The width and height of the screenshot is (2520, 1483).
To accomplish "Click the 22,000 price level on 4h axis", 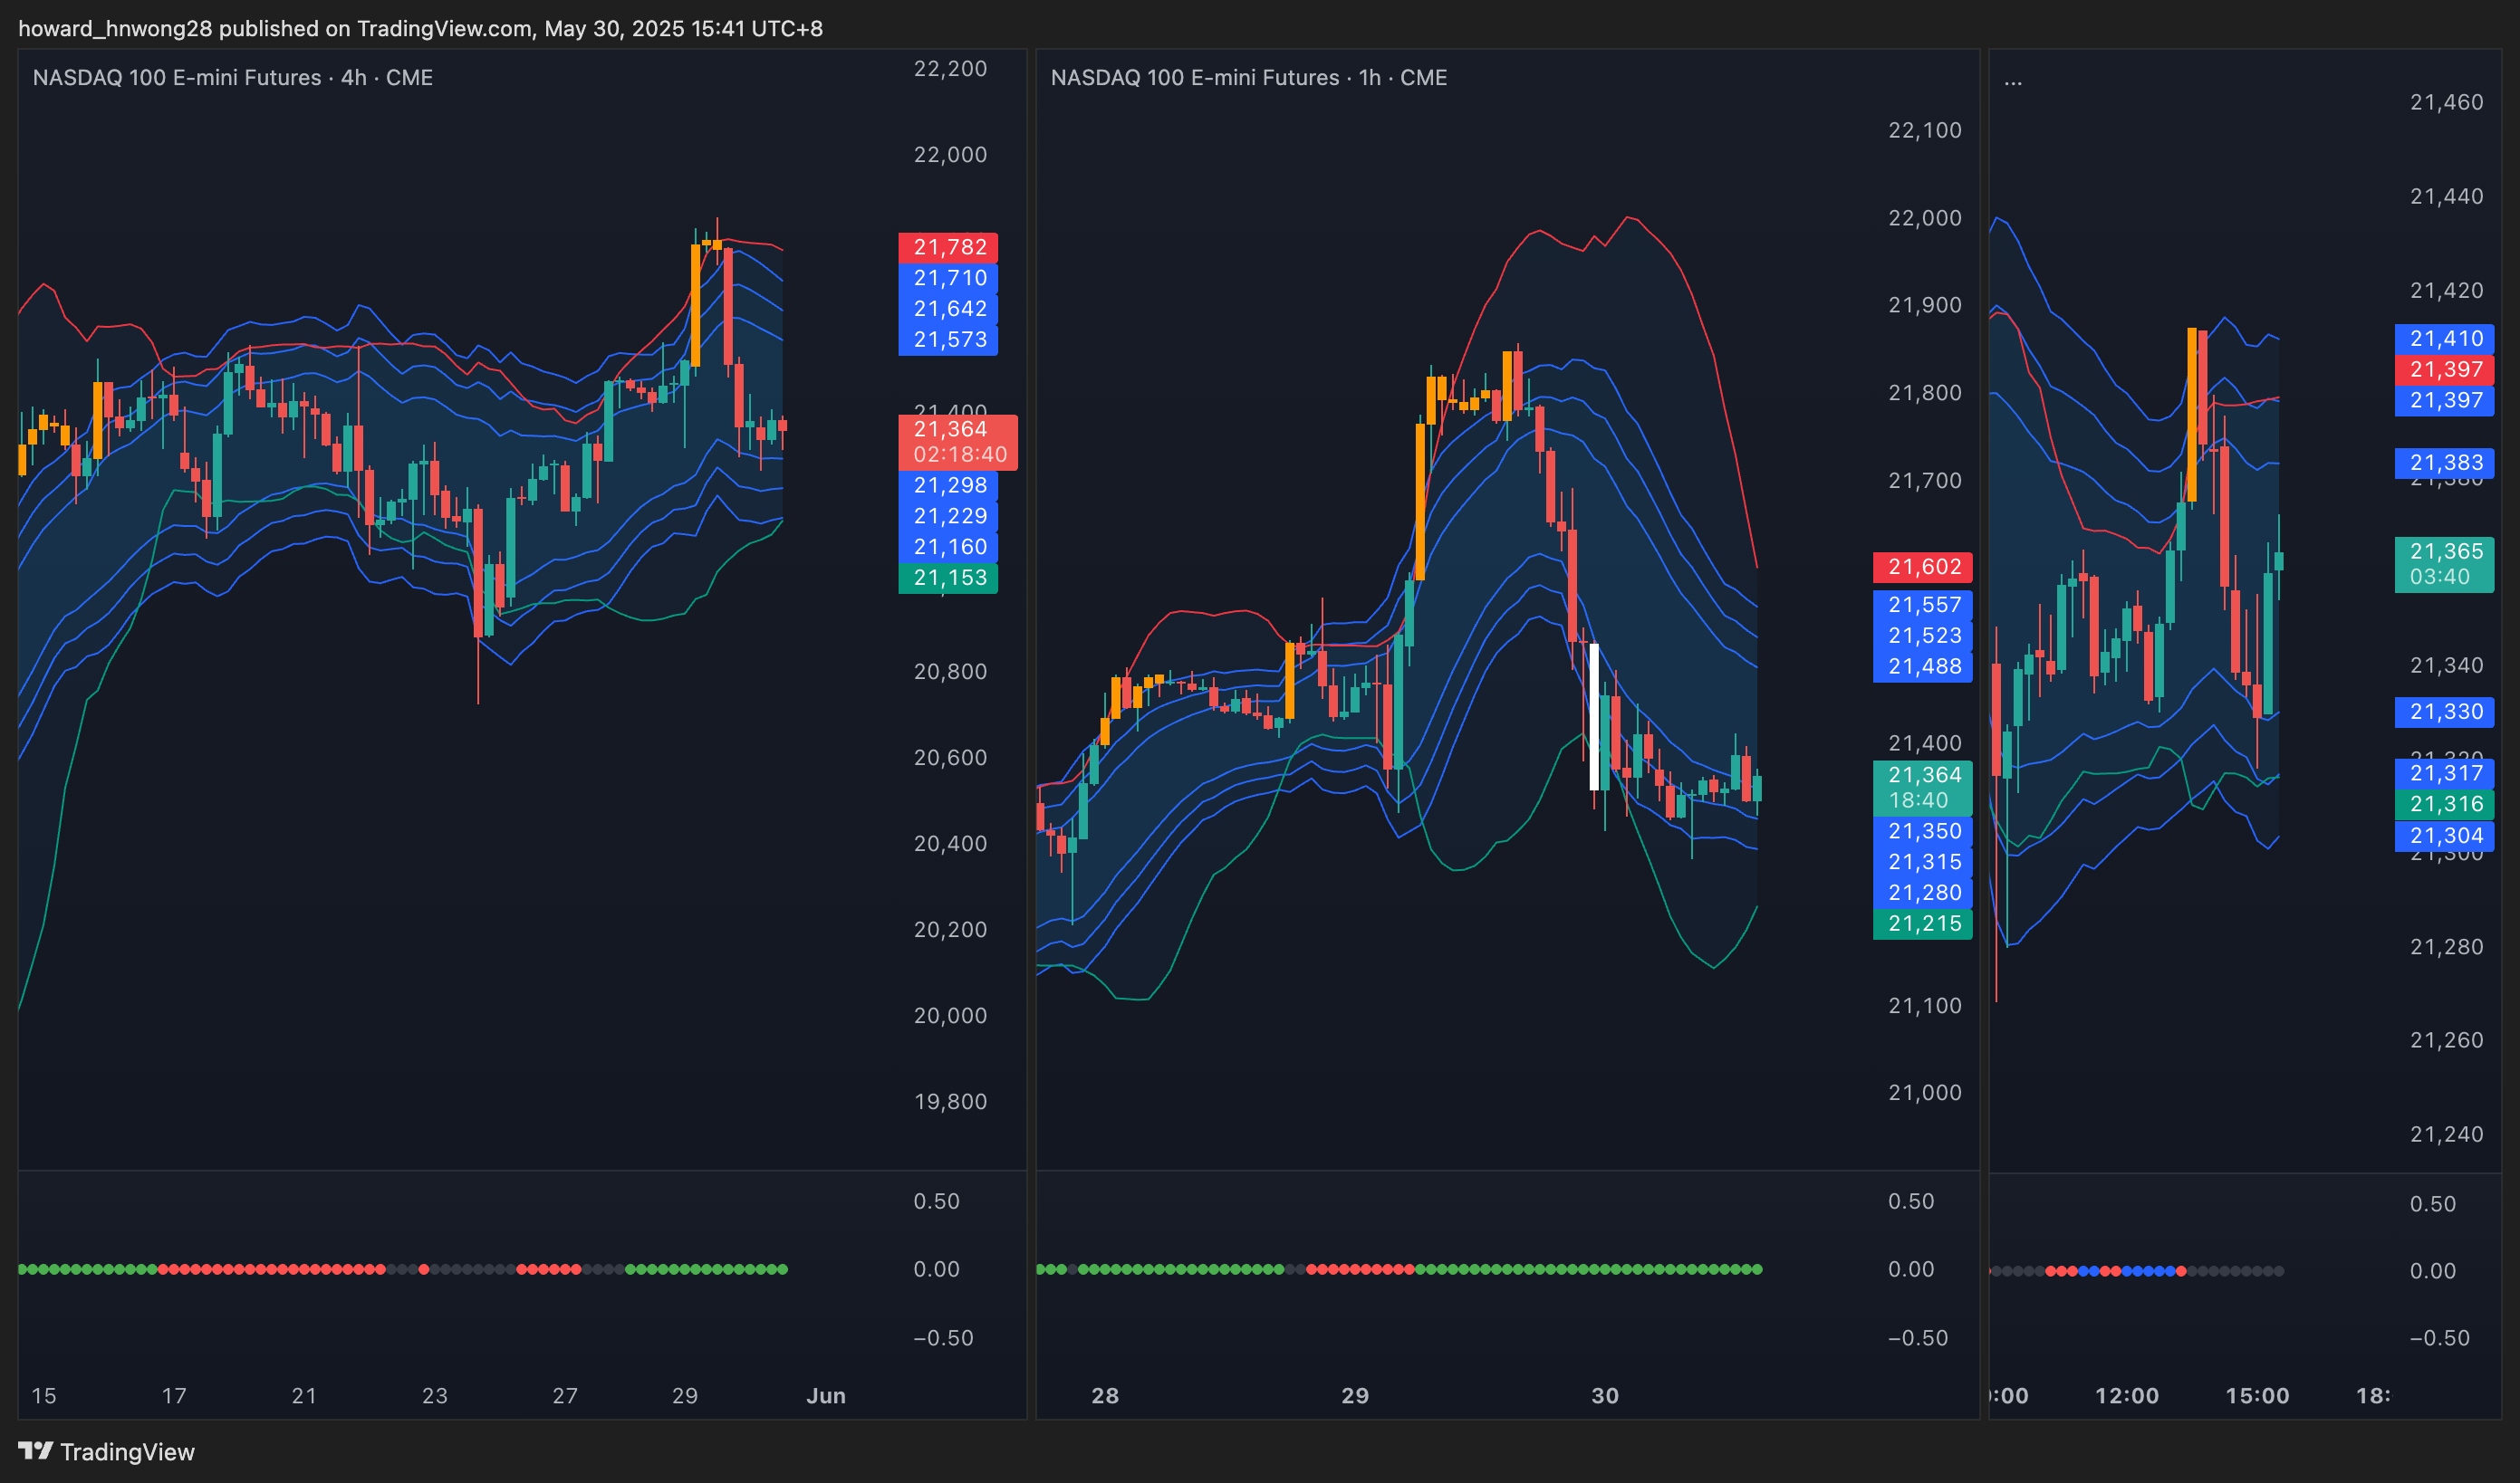I will 949,155.
